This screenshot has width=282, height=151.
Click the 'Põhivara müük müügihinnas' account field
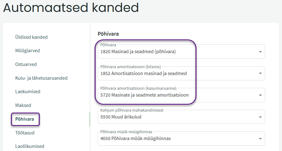pyautogui.click(x=175, y=138)
